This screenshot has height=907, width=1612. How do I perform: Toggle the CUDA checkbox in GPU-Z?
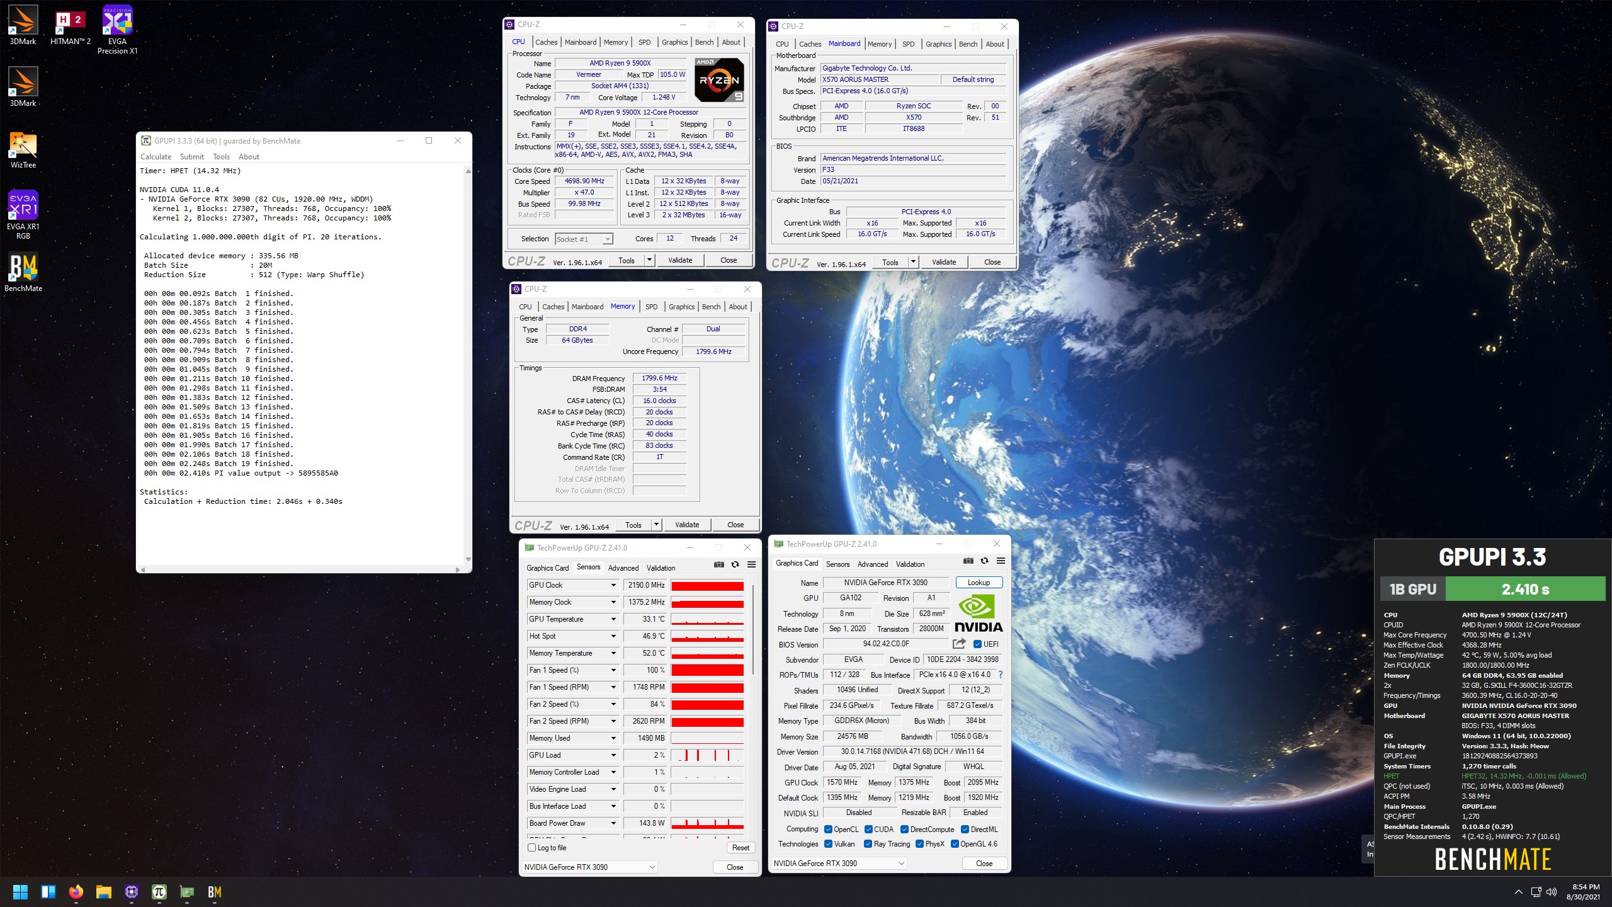click(x=868, y=830)
